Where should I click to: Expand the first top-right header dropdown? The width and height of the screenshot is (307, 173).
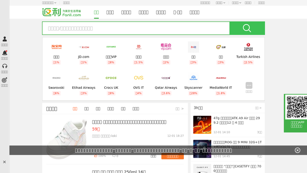(x=220, y=3)
